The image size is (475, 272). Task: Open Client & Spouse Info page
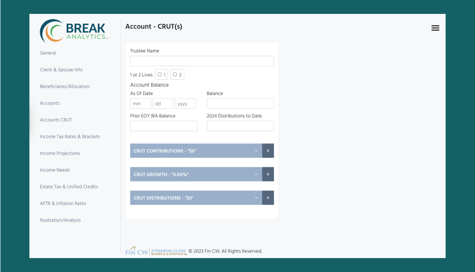(61, 69)
